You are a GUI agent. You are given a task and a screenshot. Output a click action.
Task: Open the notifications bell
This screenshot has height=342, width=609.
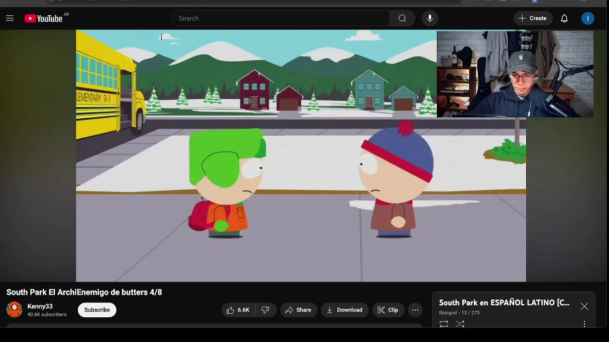[x=564, y=19]
